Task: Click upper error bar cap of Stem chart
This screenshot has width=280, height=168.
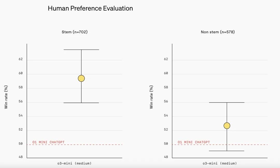Action: [x=81, y=50]
